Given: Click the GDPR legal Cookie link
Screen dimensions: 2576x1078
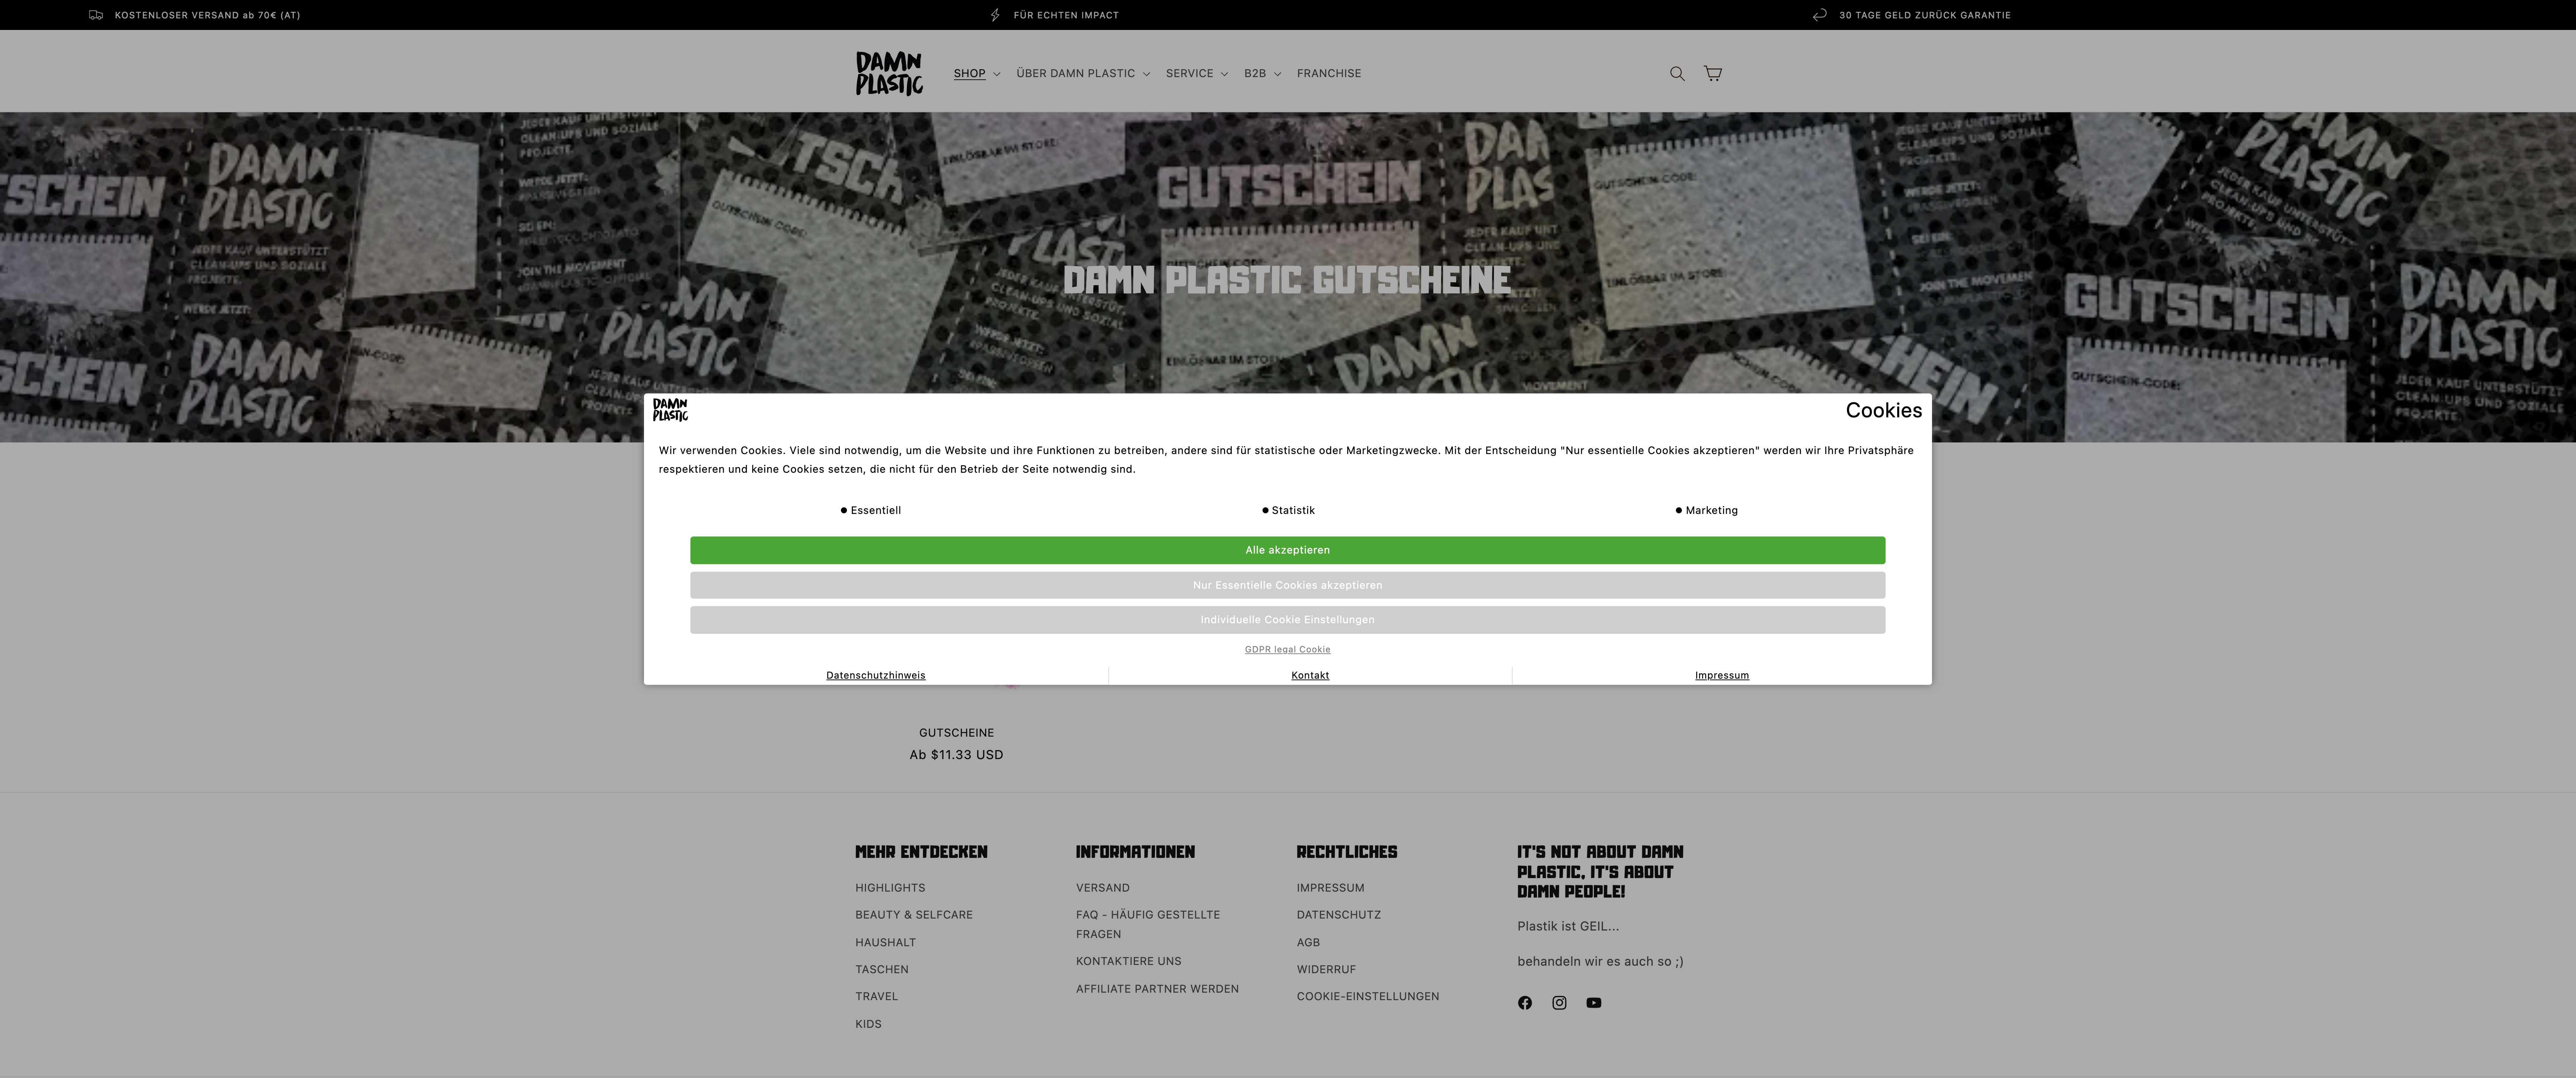Looking at the screenshot, I should click(x=1287, y=649).
